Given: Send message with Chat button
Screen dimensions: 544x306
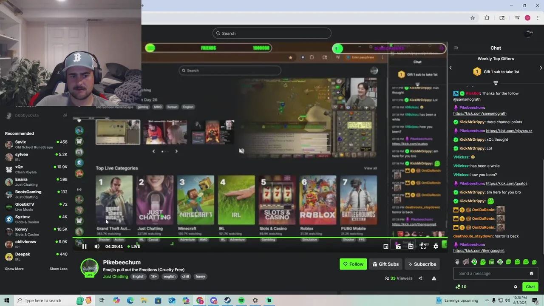Looking at the screenshot, I should tap(530, 287).
